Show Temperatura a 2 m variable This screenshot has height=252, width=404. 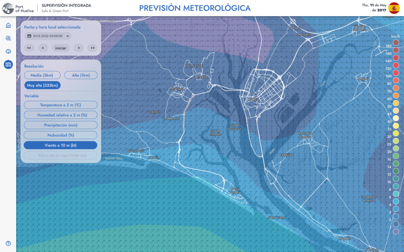(x=60, y=105)
